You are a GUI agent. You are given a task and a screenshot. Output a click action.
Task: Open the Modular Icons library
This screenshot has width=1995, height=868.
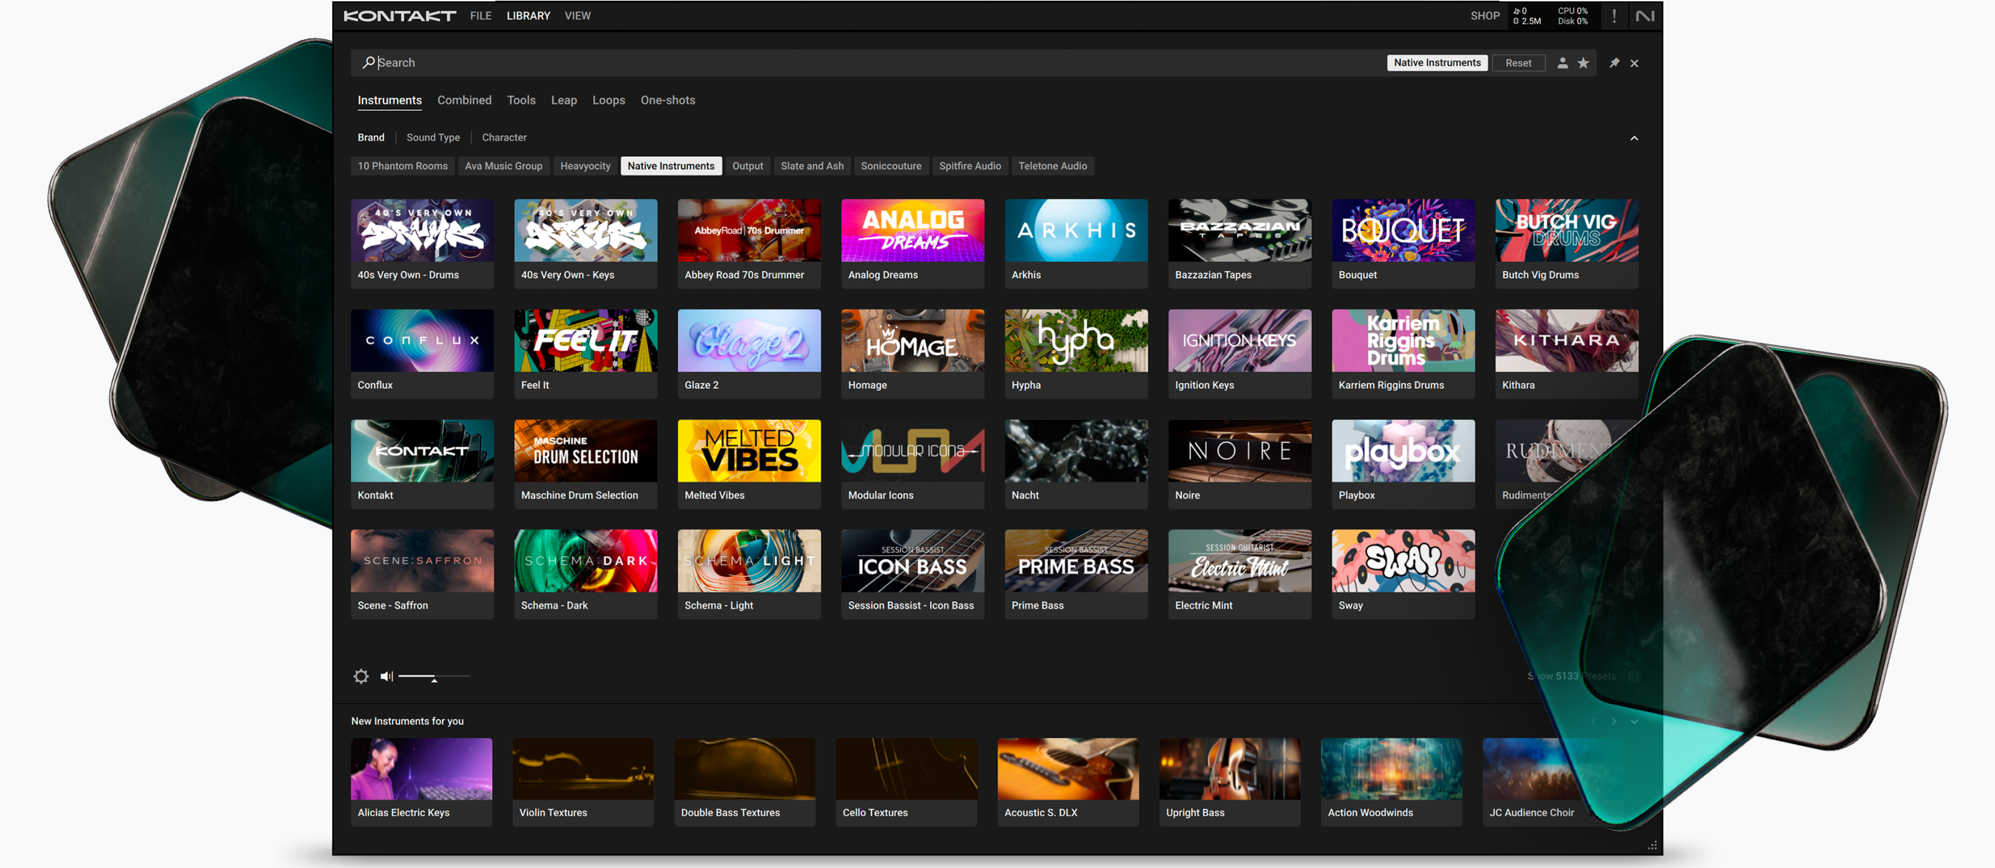912,463
